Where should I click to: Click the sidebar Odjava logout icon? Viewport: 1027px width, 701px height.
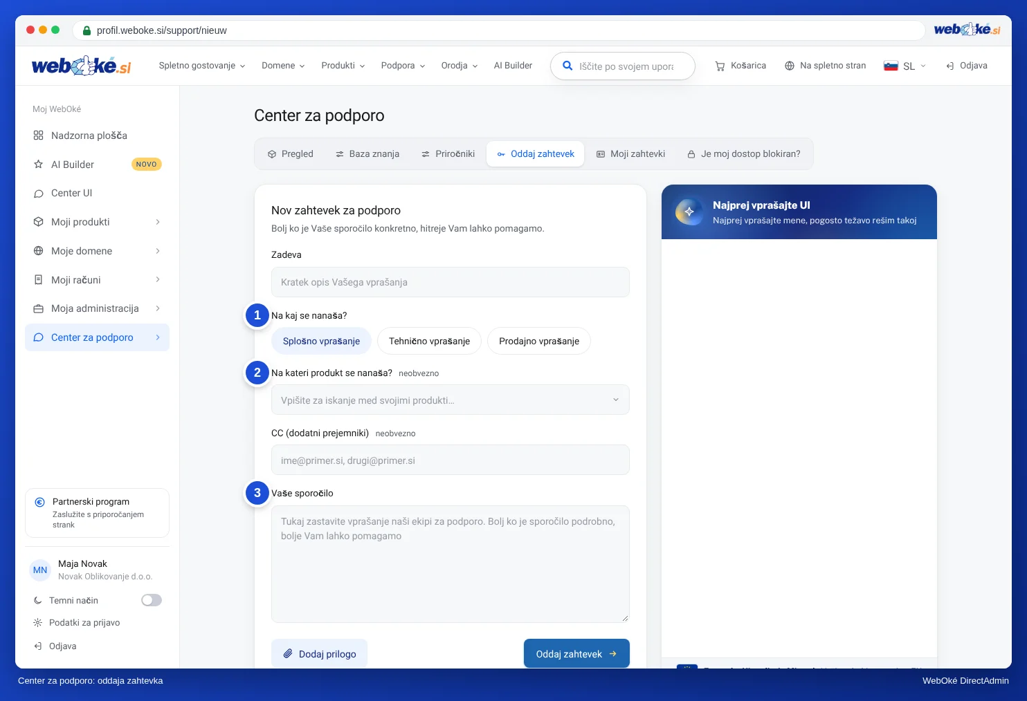click(38, 646)
